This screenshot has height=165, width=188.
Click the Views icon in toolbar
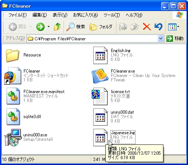172,27
